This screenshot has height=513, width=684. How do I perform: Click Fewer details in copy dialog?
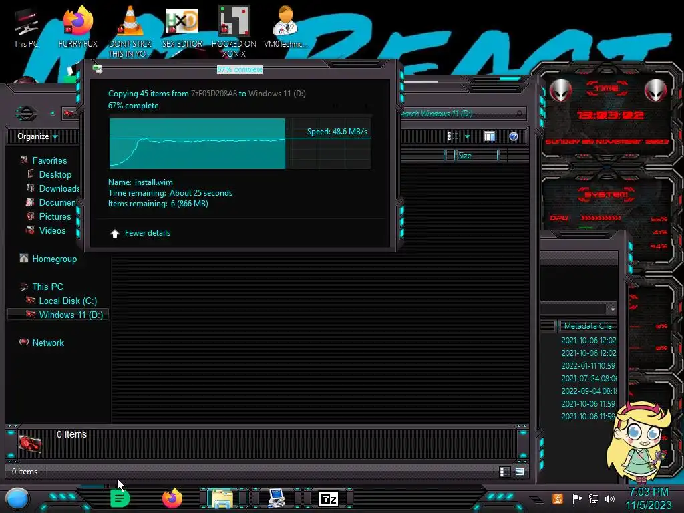point(140,233)
